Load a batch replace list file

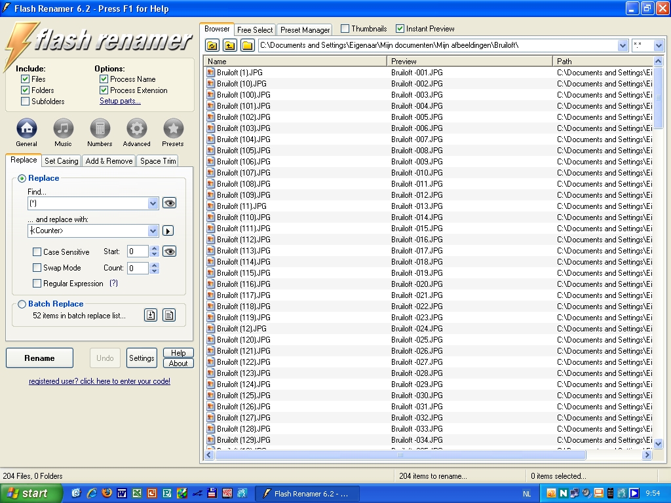pos(151,315)
